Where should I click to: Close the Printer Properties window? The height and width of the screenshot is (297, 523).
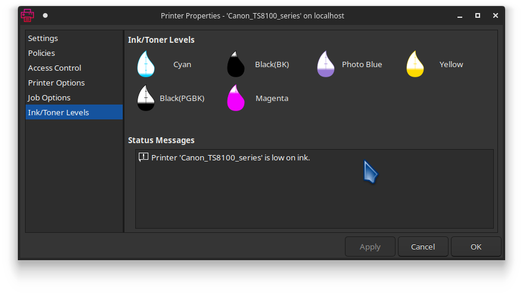pyautogui.click(x=496, y=15)
